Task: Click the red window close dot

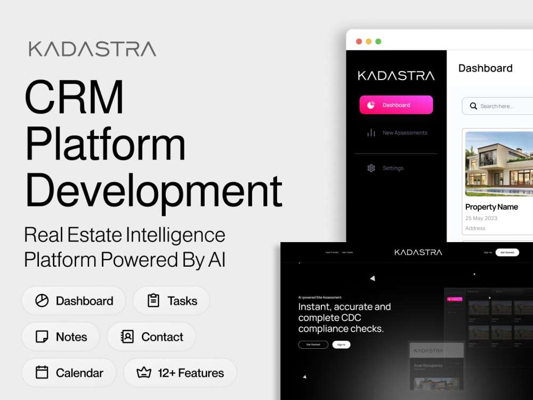Action: coord(359,42)
